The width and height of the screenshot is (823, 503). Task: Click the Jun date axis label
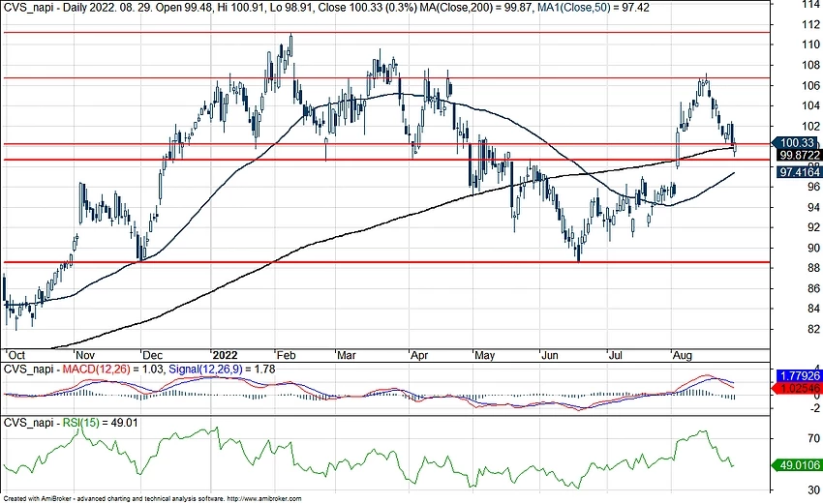pos(550,355)
